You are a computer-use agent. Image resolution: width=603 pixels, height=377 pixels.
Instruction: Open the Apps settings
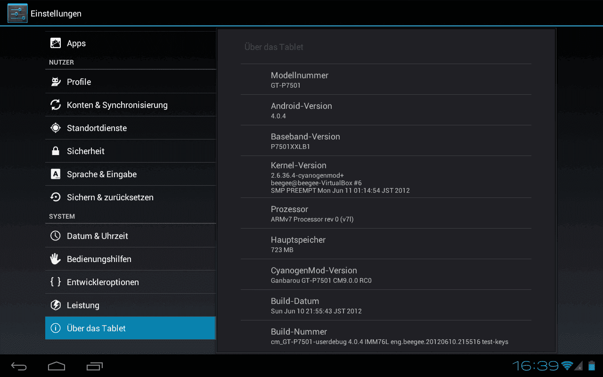130,43
